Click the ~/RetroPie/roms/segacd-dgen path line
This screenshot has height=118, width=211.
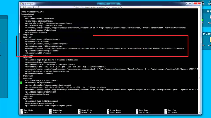(x=48, y=85)
